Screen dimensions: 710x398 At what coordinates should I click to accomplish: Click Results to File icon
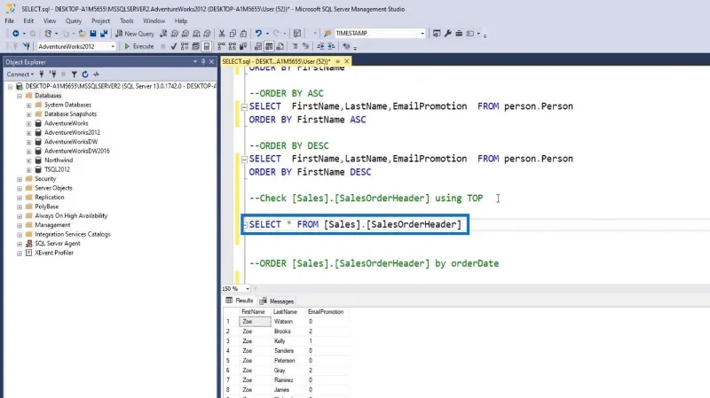coord(280,46)
